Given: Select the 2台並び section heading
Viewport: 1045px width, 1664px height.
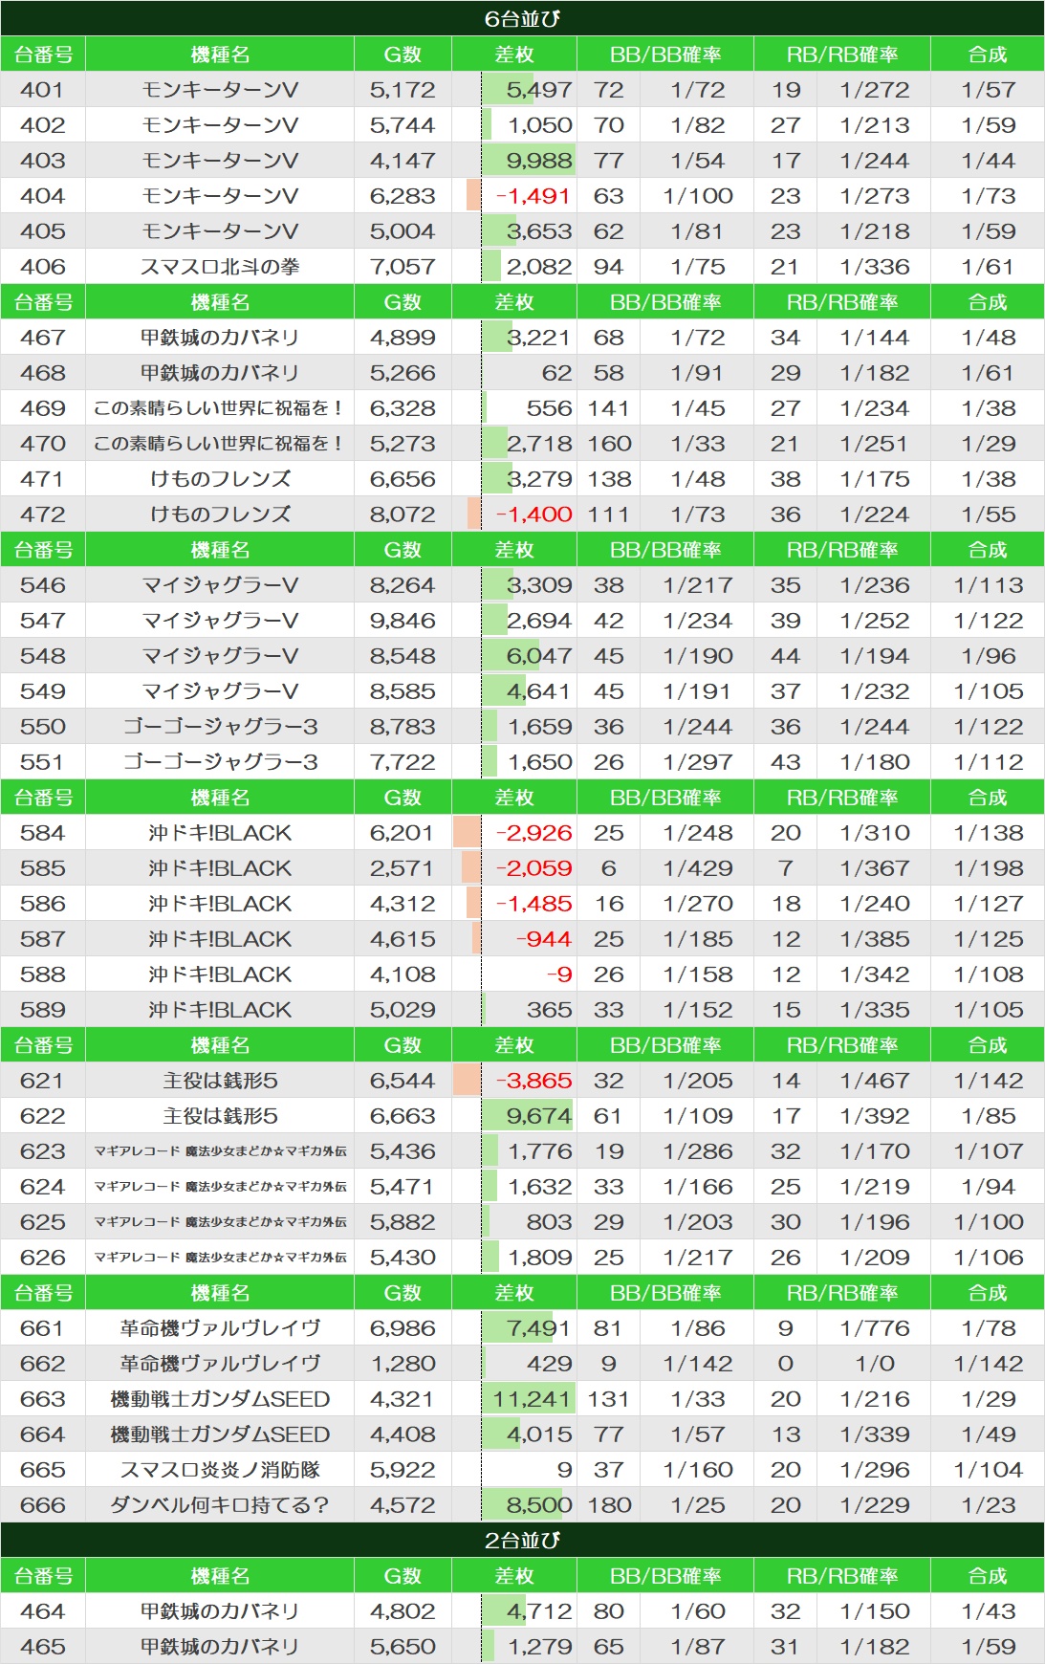Looking at the screenshot, I should click(522, 1541).
